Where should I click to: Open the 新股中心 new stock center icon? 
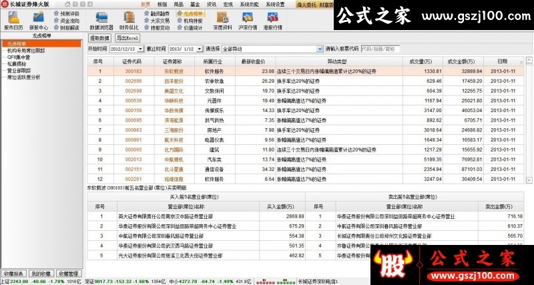pos(39,21)
